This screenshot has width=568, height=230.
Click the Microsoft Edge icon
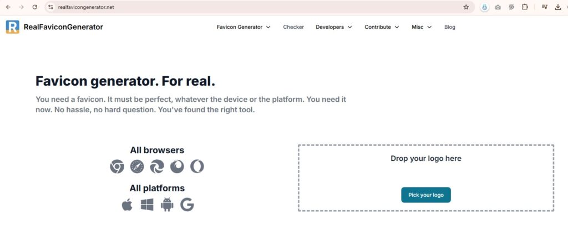tap(157, 166)
